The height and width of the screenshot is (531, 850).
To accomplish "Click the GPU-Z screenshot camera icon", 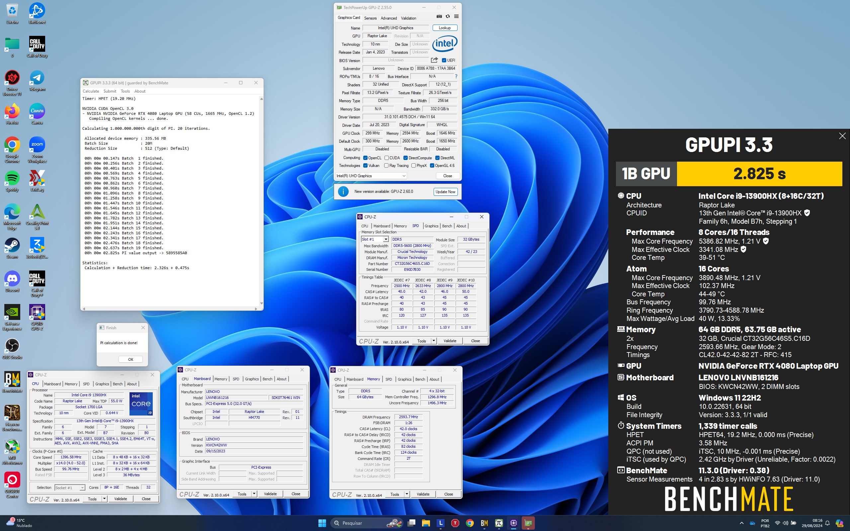I will tap(439, 17).
